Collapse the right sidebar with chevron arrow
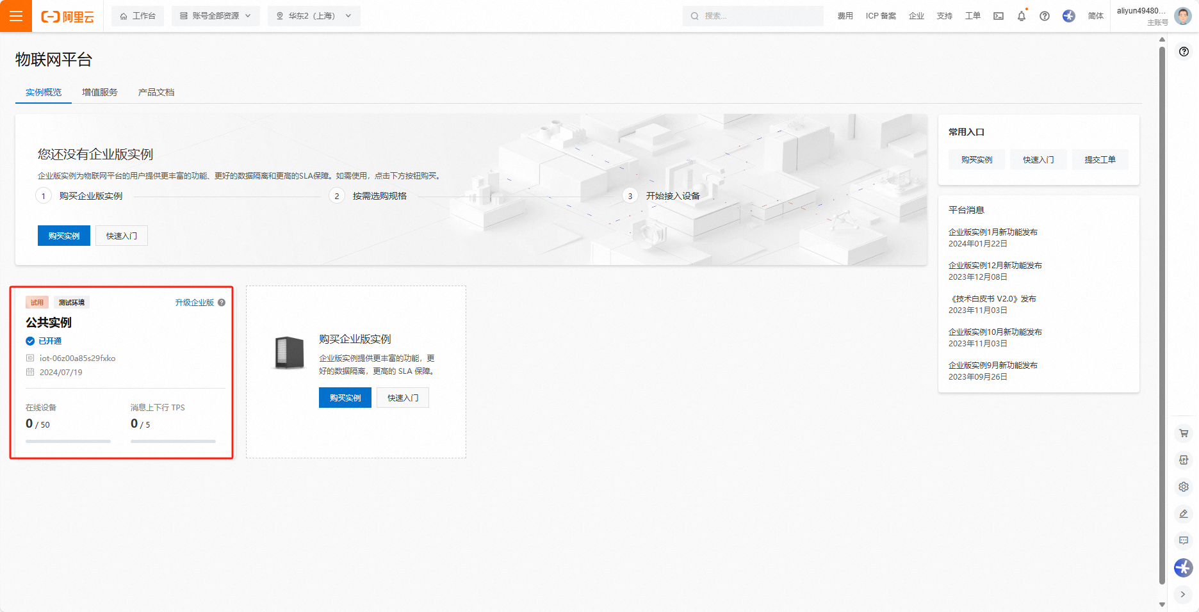 tap(1183, 595)
